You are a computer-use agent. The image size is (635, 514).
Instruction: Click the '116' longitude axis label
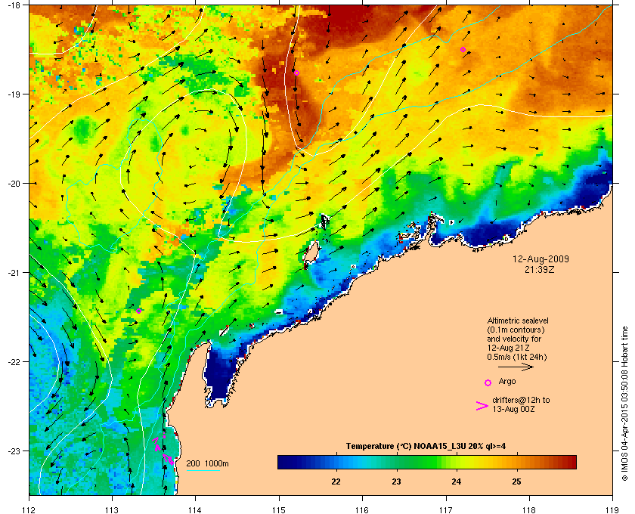click(362, 509)
